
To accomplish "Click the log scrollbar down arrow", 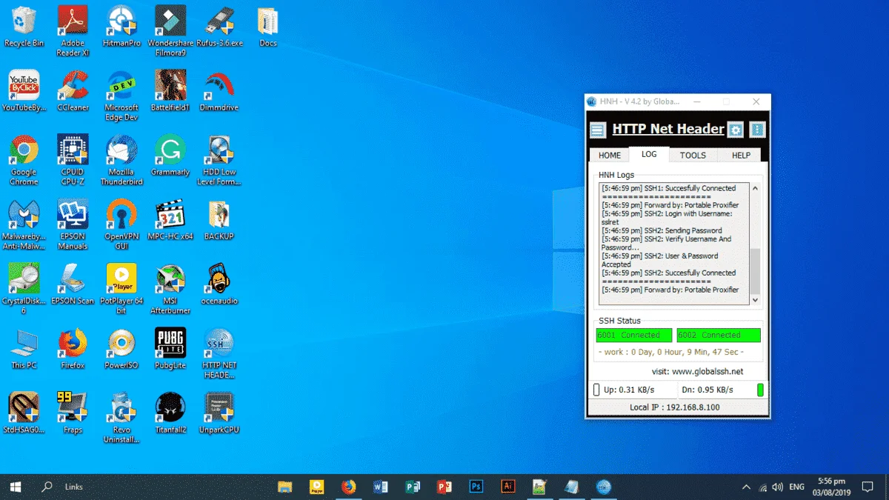I will (755, 299).
